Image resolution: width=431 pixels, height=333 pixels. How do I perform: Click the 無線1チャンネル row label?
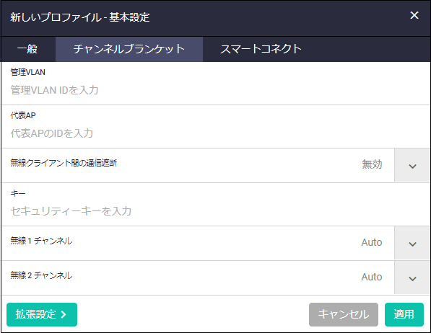(41, 241)
